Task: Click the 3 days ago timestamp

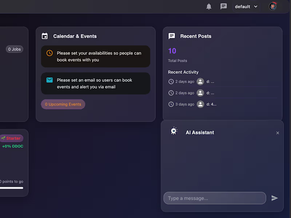Action: coord(185,104)
